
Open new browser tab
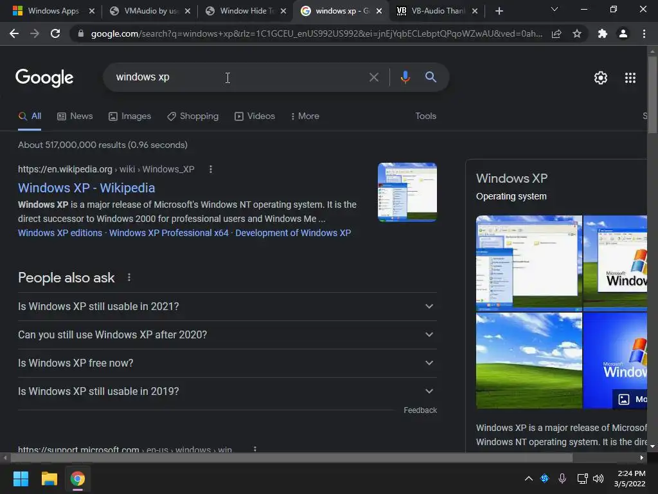point(499,11)
